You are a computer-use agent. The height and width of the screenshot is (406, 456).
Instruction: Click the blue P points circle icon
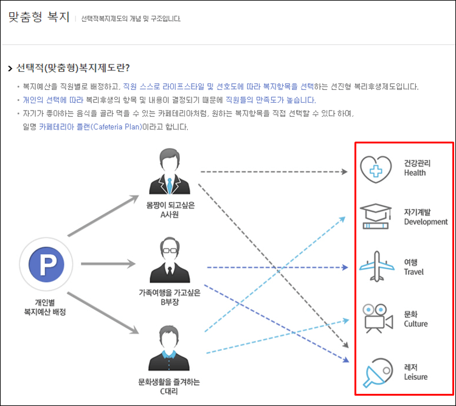[x=46, y=264]
